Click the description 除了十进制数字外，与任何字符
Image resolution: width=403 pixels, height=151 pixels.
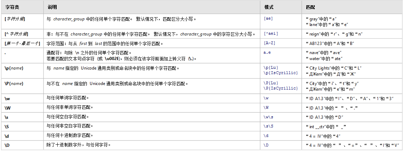tap(79, 145)
